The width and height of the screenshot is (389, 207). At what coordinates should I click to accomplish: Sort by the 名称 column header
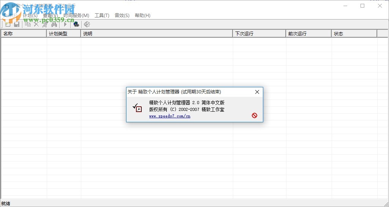24,33
